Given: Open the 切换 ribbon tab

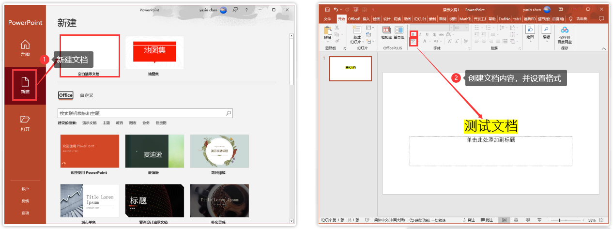Looking at the screenshot, I should coord(397,19).
